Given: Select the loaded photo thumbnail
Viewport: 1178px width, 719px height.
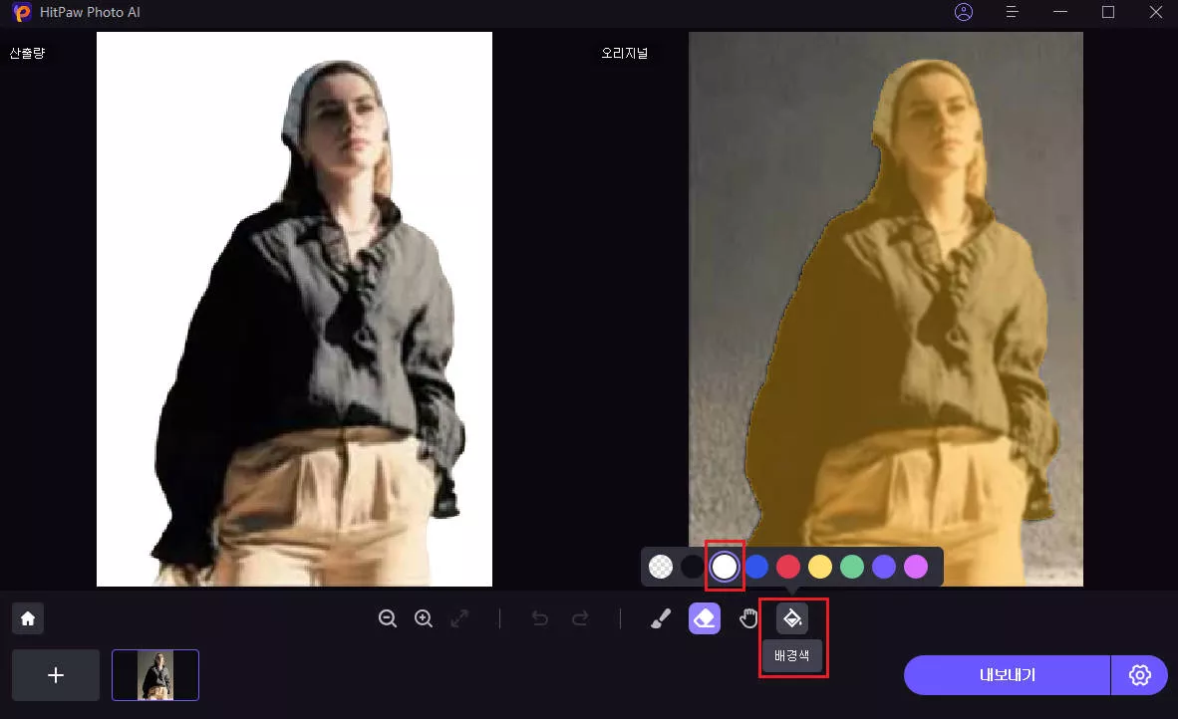Looking at the screenshot, I should click(x=155, y=675).
